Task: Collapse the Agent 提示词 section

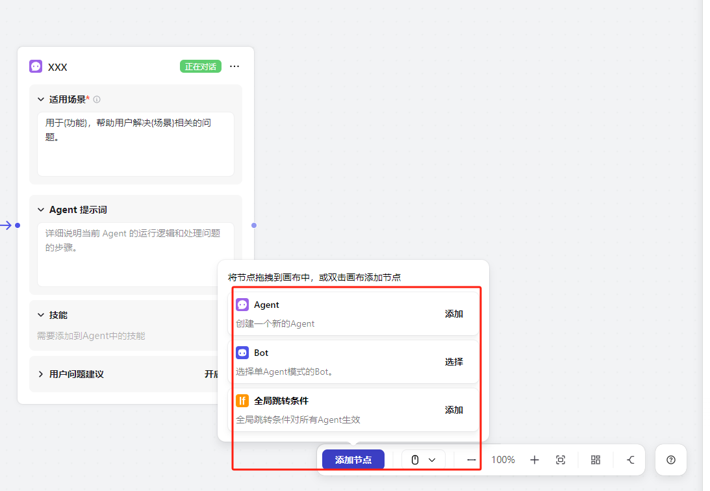Action: 41,210
